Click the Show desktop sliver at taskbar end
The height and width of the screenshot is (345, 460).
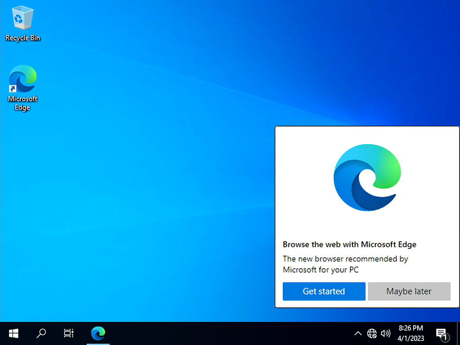tap(458, 333)
